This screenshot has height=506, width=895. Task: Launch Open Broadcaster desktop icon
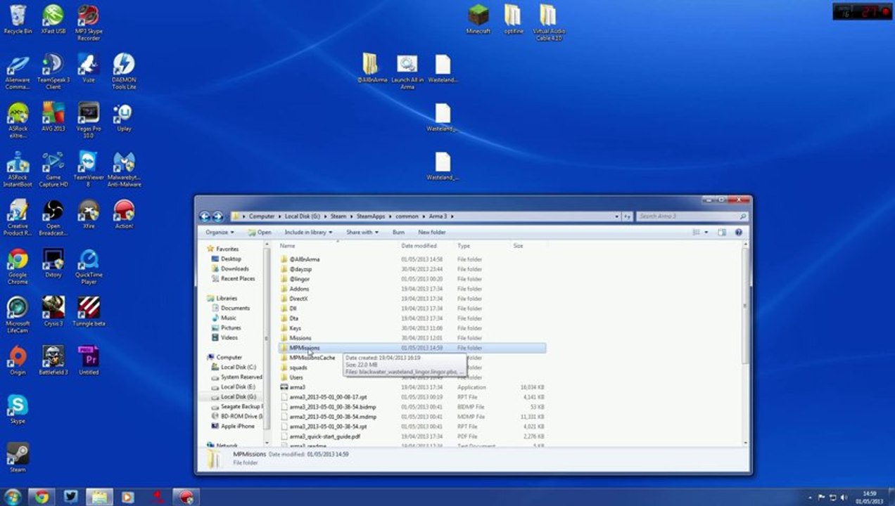pos(53,218)
